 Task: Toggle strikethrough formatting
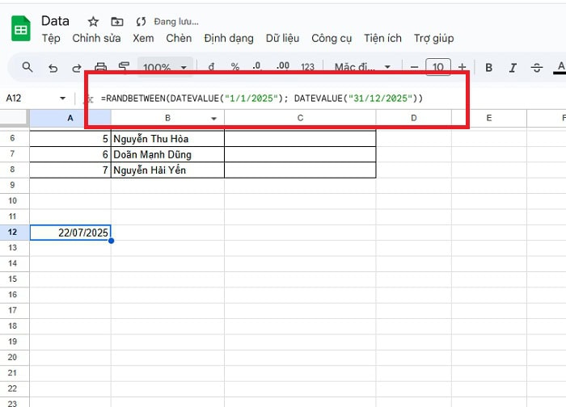pyautogui.click(x=537, y=67)
